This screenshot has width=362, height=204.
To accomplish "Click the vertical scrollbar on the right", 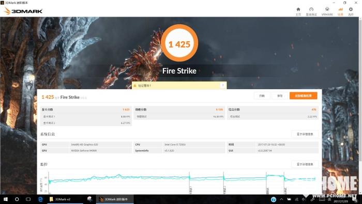I will [x=360, y=92].
